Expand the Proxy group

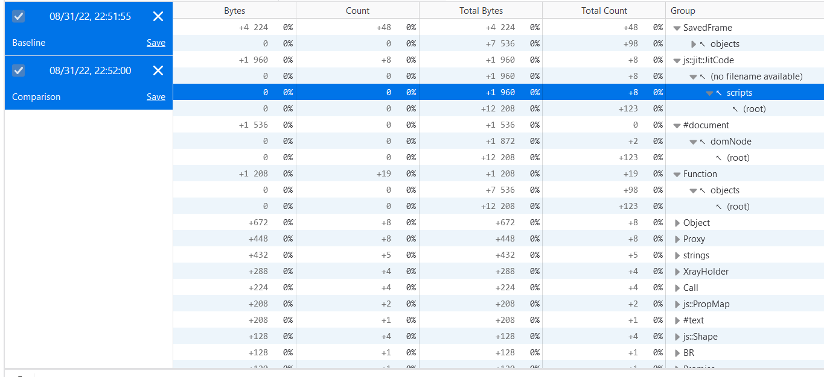coord(677,239)
